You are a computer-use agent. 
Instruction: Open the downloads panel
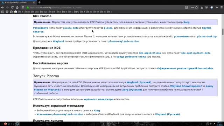[202, 7]
